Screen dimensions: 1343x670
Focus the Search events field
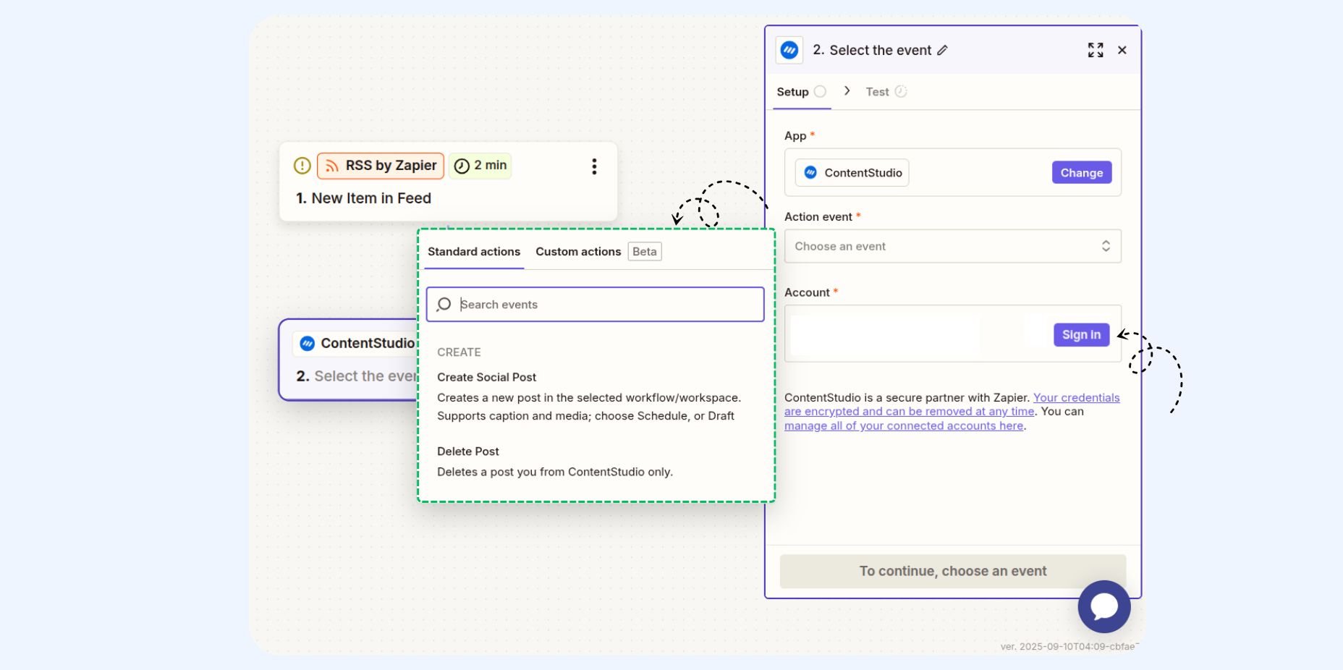tap(608, 305)
